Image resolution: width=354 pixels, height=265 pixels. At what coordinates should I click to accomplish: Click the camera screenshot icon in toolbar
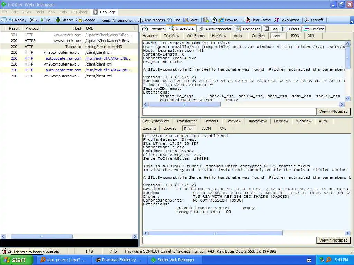point(206,20)
